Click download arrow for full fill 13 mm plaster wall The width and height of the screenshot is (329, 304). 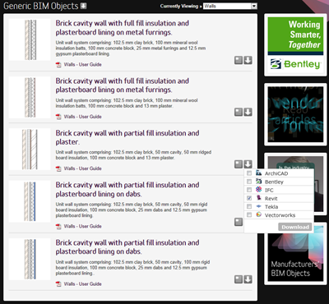tap(248, 112)
